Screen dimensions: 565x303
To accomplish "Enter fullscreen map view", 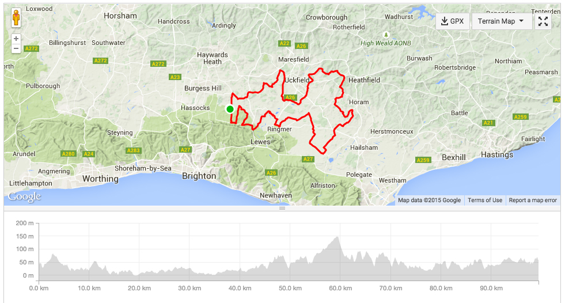I will tap(543, 21).
